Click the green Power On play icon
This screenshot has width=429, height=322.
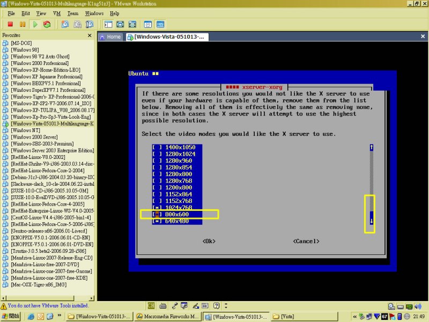tap(35, 24)
